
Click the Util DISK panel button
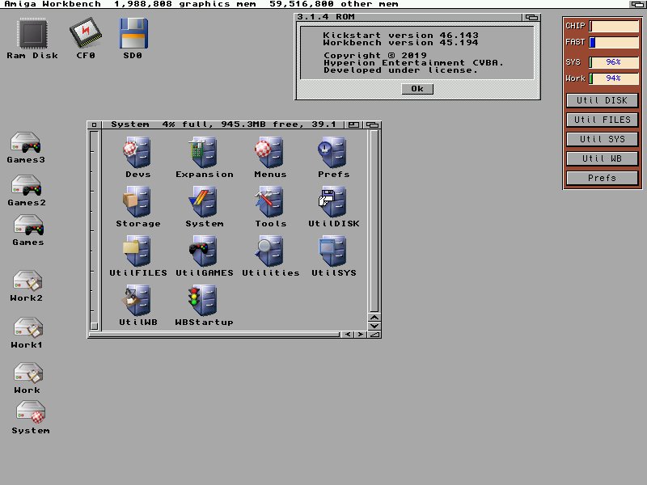click(602, 100)
